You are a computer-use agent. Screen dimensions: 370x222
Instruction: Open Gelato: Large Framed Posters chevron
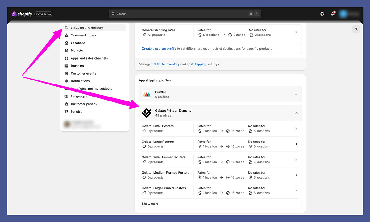click(x=296, y=191)
